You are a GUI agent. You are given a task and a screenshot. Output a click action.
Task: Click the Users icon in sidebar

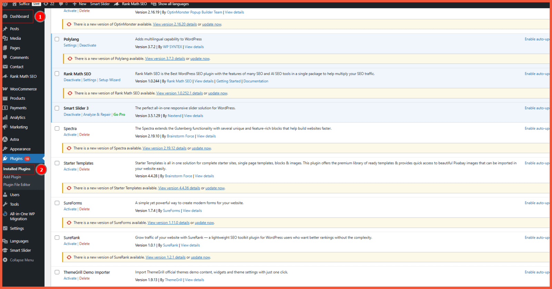(x=5, y=195)
